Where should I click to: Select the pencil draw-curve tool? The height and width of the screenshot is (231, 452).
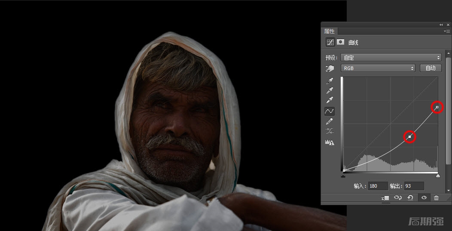330,121
